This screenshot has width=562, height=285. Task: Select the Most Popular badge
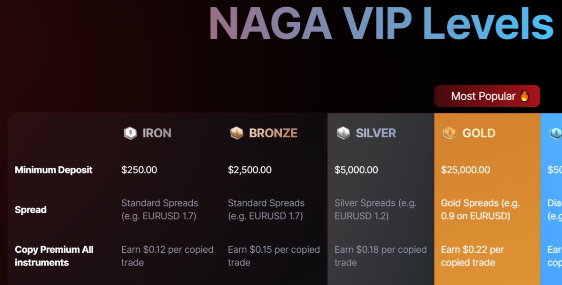[486, 96]
